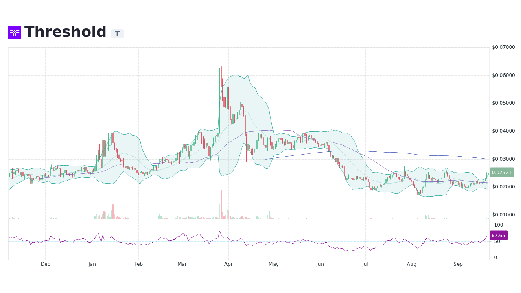Click the tallest volume bar in late March
521x293 pixels.
(221, 204)
